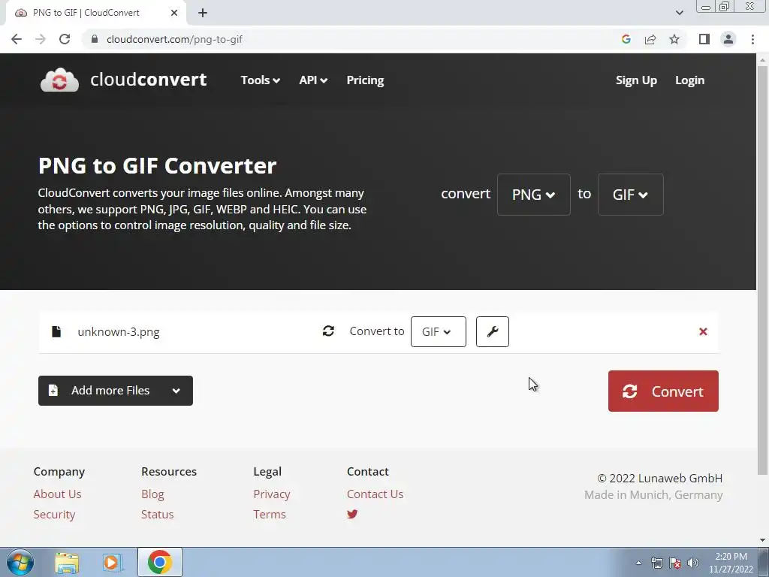The image size is (769, 577).
Task: Click the volume speaker tray icon
Action: [693, 563]
